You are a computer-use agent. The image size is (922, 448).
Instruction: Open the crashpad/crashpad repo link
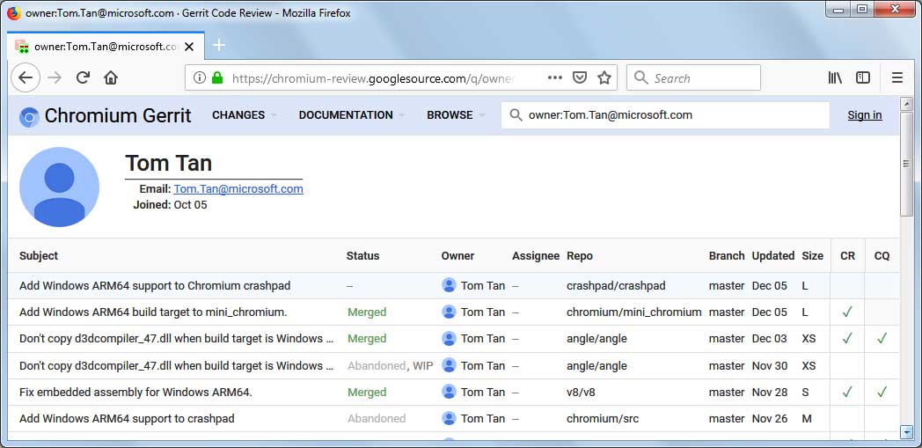[x=616, y=286]
